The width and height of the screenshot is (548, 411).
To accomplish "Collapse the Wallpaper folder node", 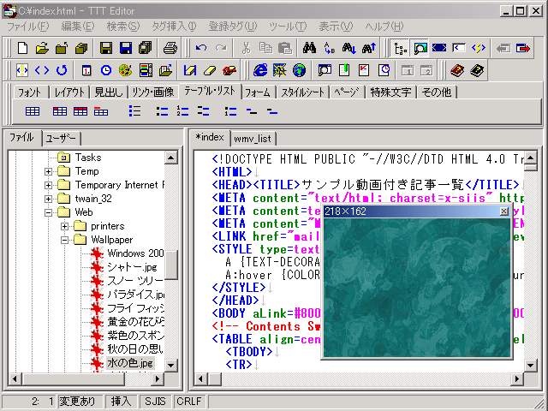I will pos(64,240).
